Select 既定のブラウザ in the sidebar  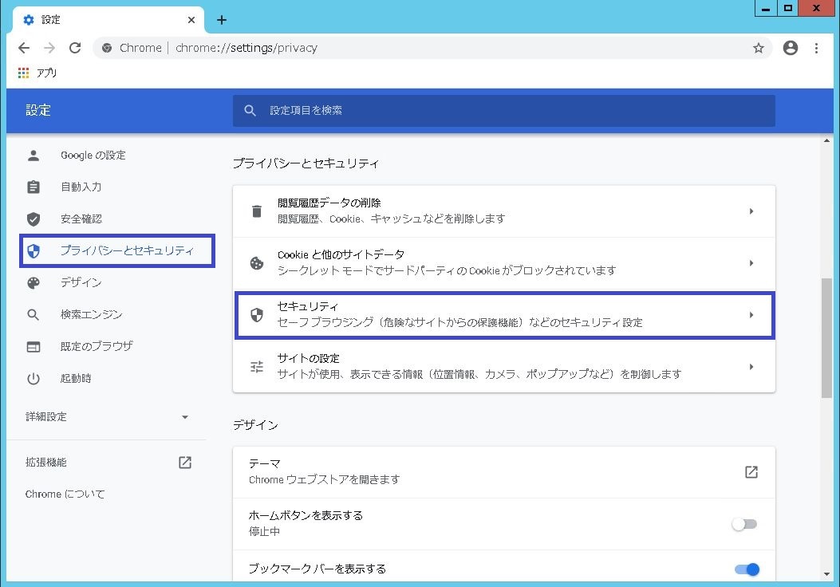97,346
